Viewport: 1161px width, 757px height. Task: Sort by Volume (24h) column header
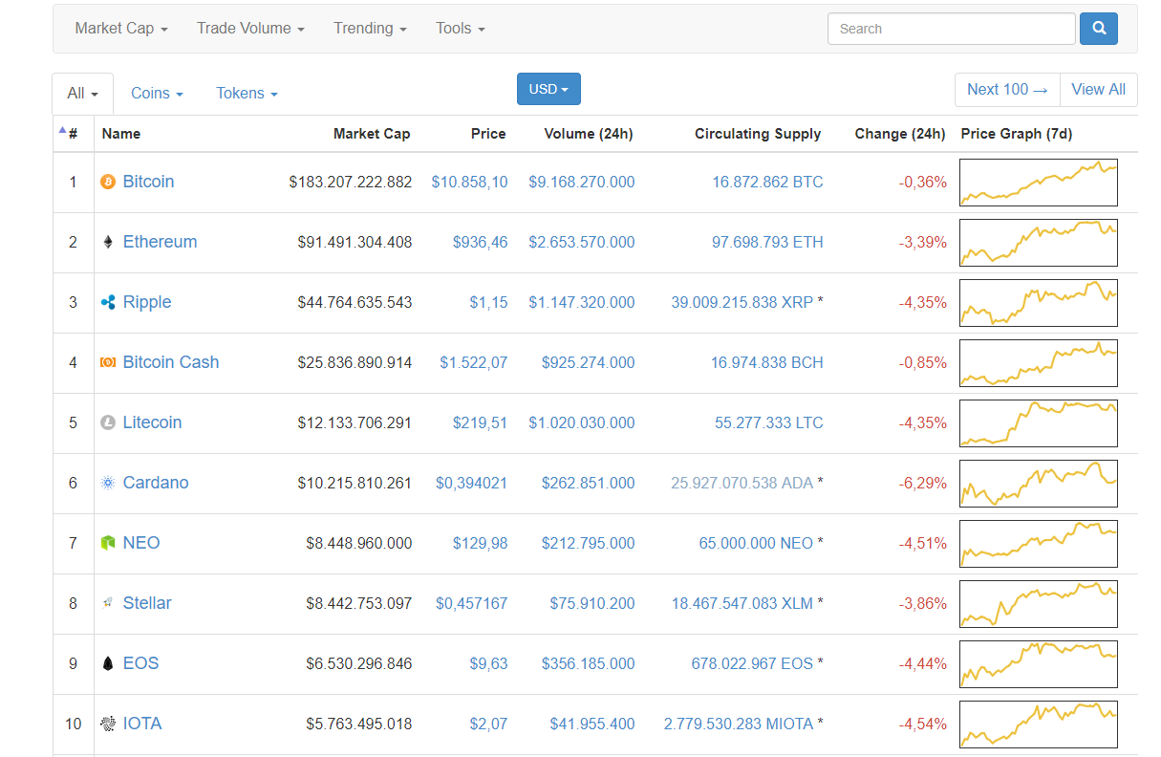(x=589, y=134)
